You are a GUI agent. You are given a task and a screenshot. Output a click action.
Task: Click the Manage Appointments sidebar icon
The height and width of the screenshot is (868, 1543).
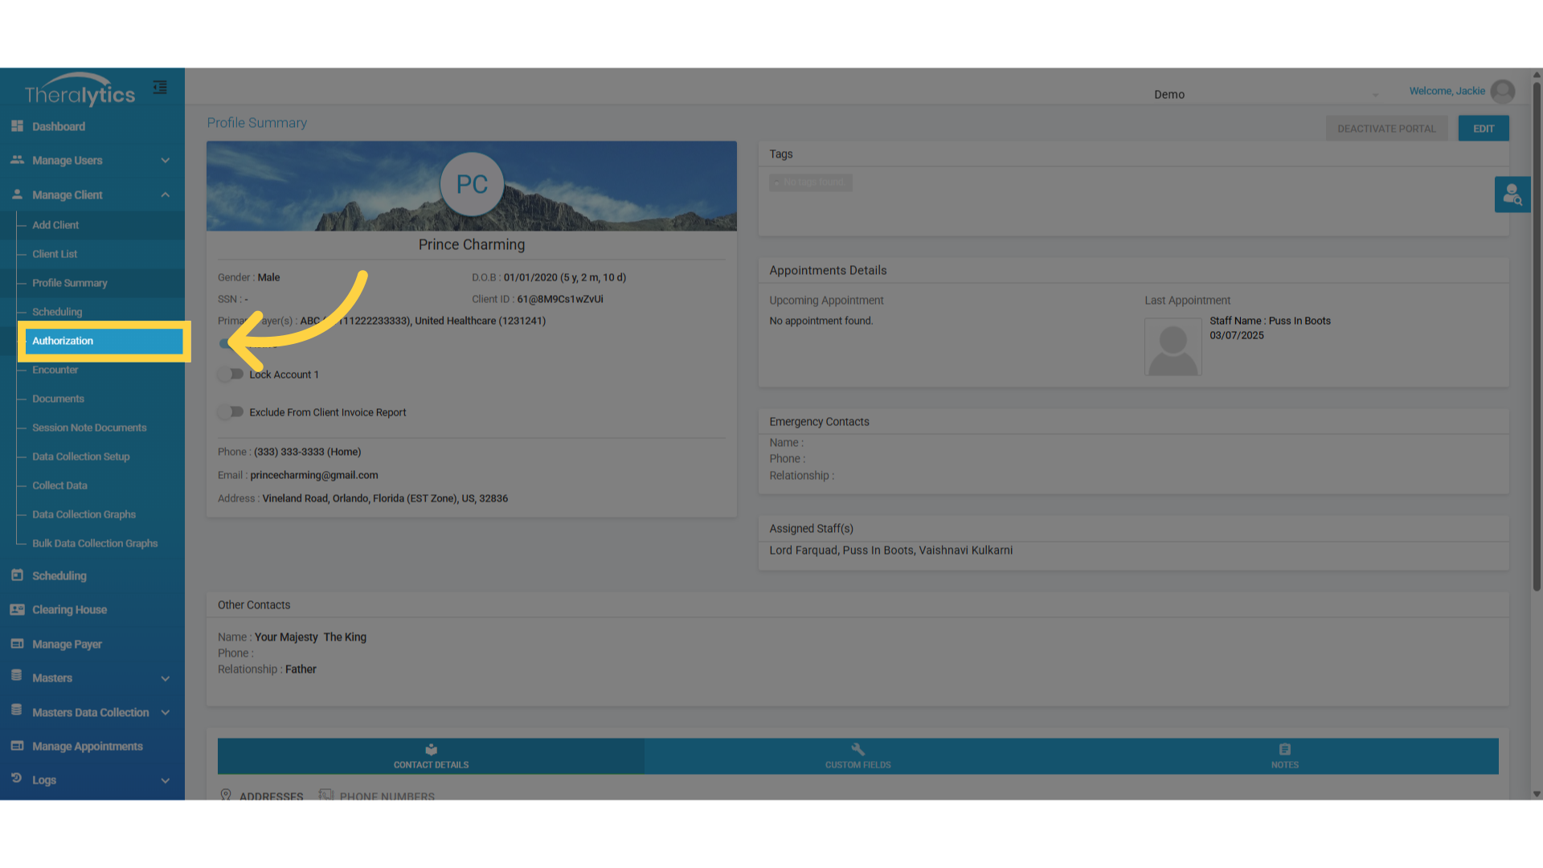coord(17,746)
